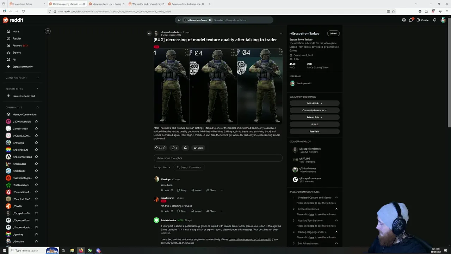Open Post Flairs bookmark button
Image resolution: width=451 pixels, height=254 pixels.
314,132
